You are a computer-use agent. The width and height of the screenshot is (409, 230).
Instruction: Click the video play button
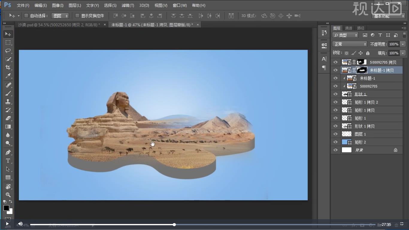(7, 224)
